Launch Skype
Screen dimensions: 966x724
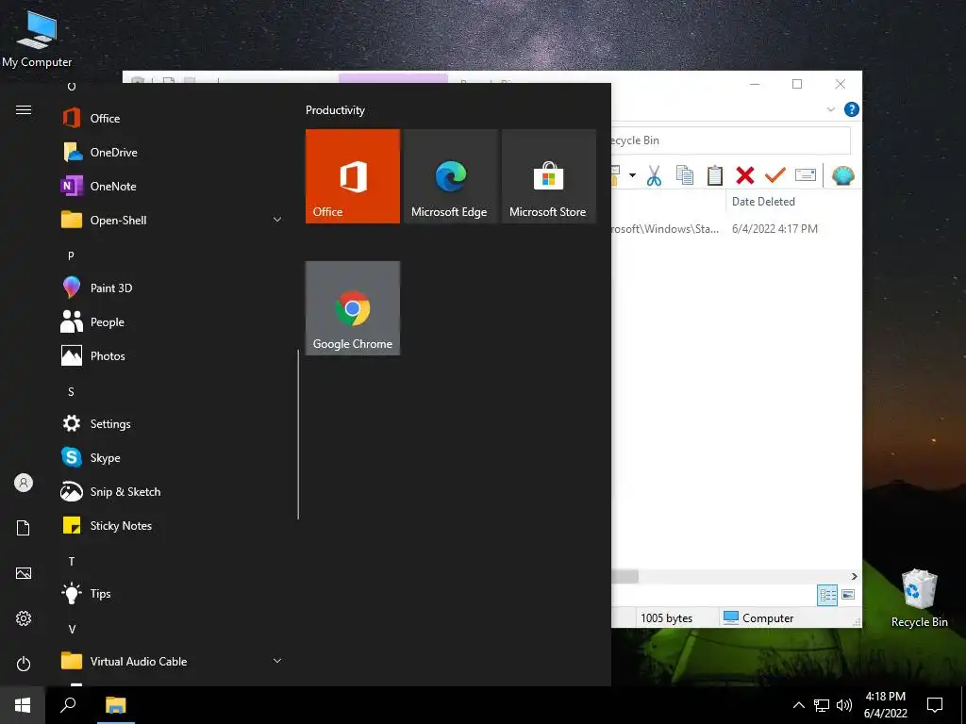(173, 457)
